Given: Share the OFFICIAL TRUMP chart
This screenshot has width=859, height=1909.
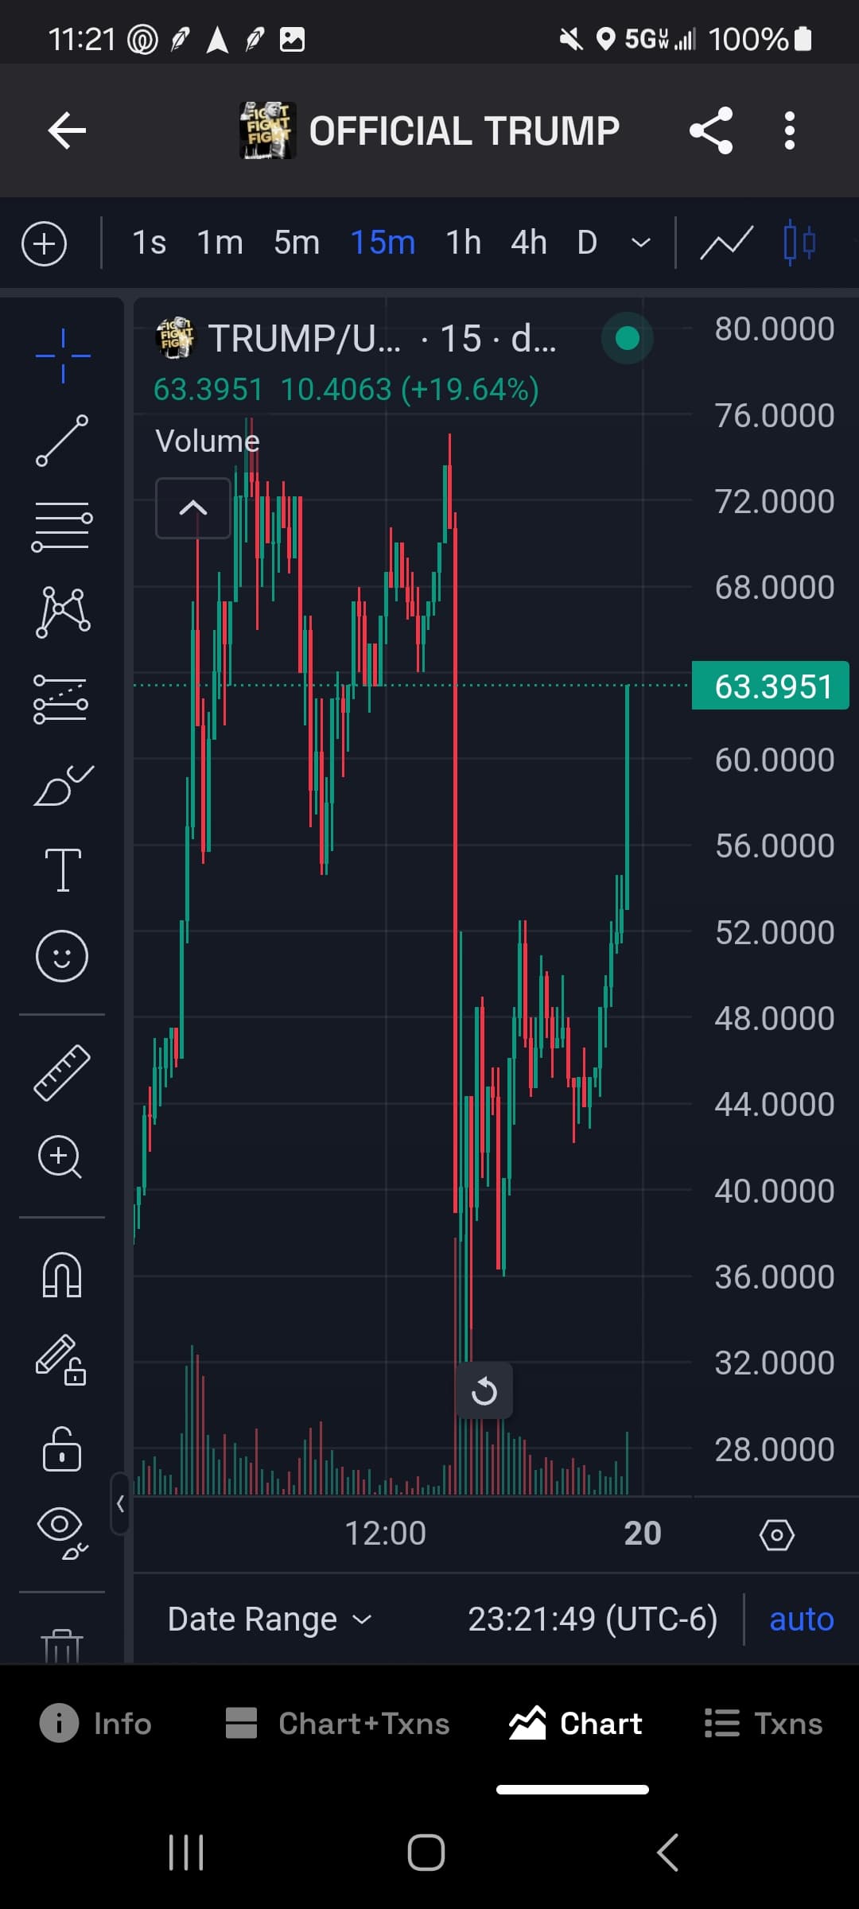Looking at the screenshot, I should [711, 130].
